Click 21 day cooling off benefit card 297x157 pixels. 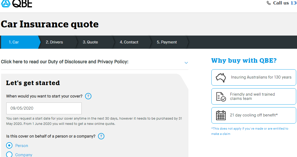pos(254,115)
